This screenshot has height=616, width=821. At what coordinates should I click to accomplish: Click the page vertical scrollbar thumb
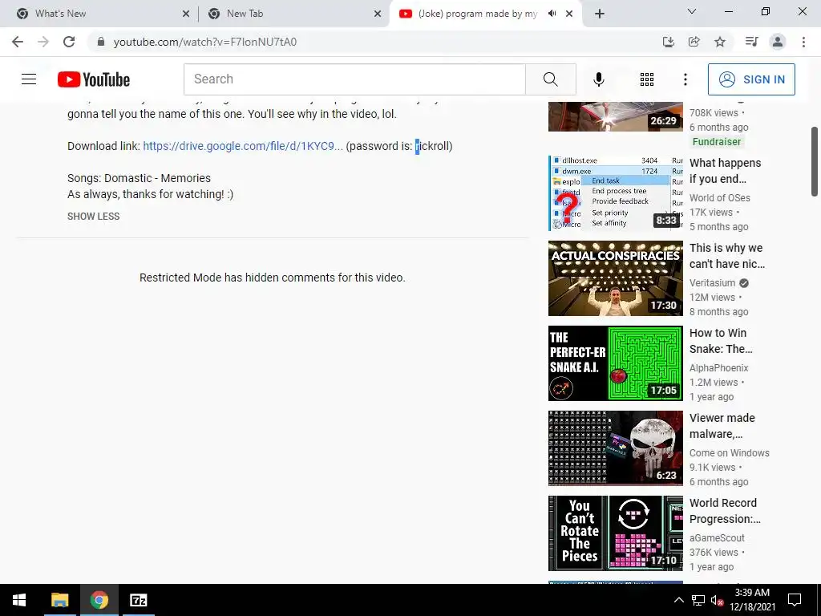click(x=815, y=161)
